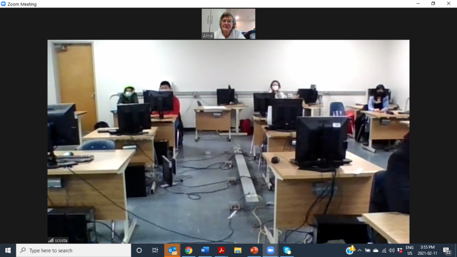The height and width of the screenshot is (257, 457).
Task: Open Adobe Acrobat from the taskbar
Action: tap(221, 250)
